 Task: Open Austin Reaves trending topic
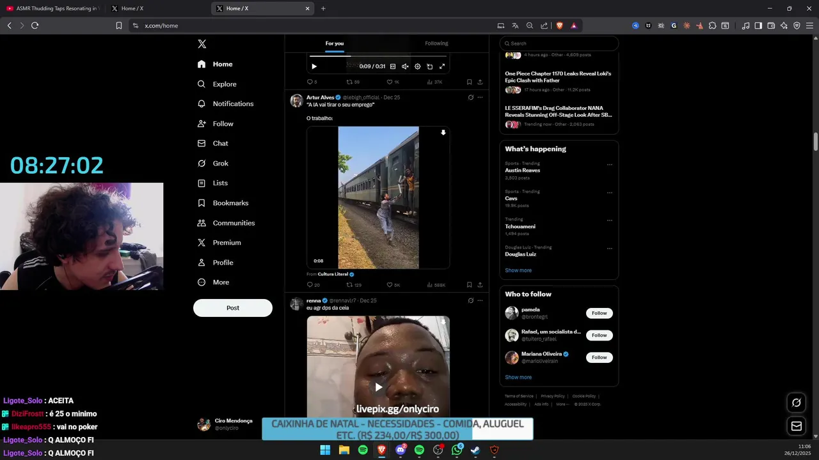(x=523, y=171)
